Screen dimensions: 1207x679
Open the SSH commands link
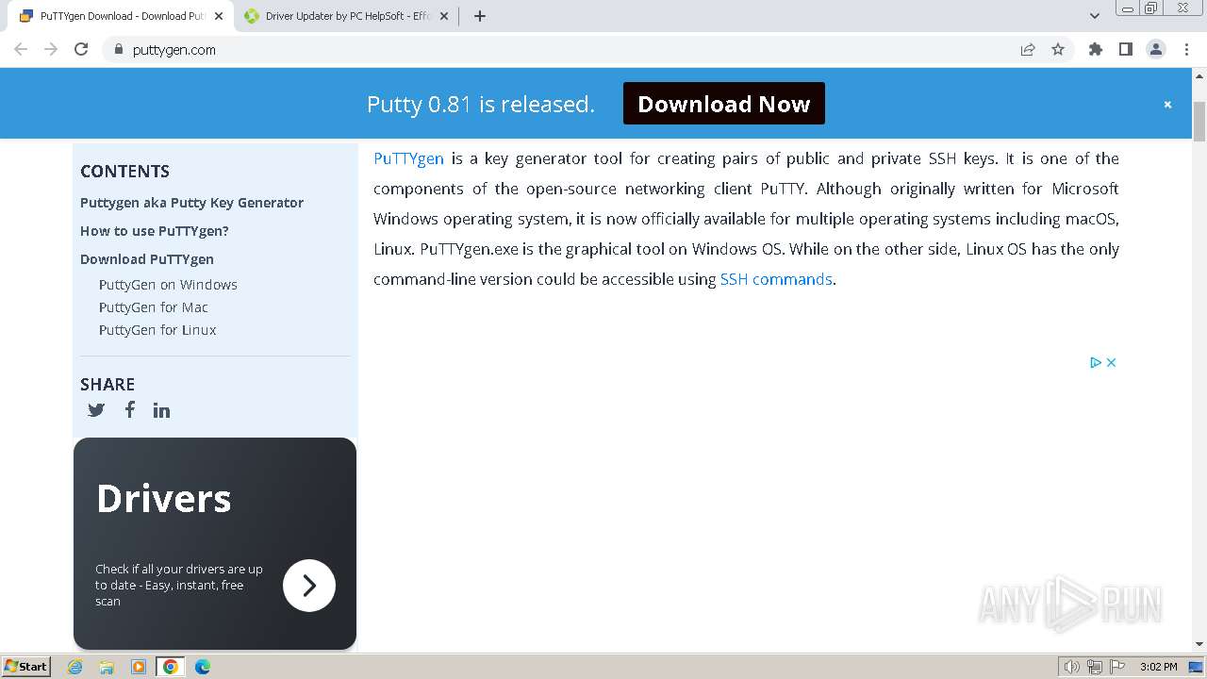(x=776, y=279)
